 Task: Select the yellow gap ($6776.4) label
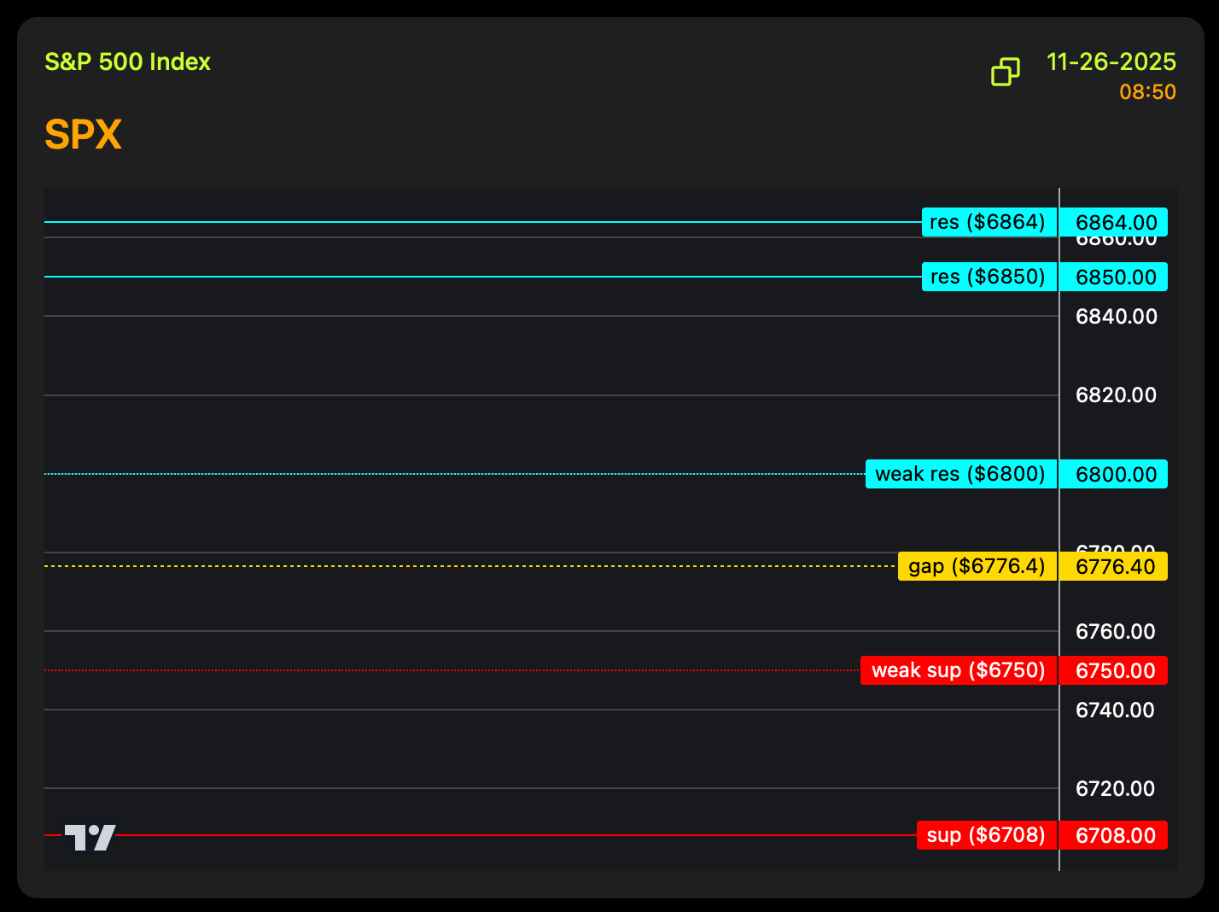977,566
